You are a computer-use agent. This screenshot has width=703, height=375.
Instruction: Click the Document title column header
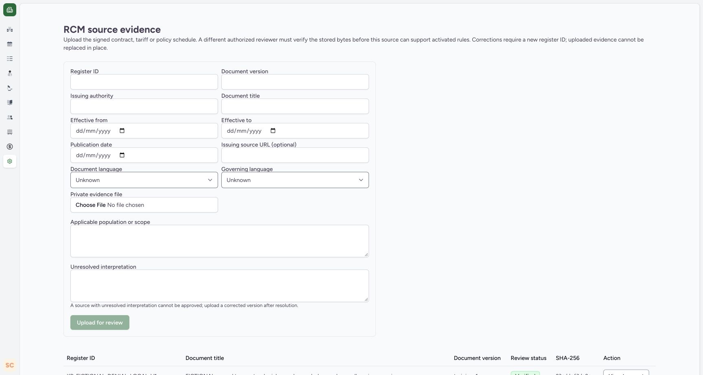point(205,358)
